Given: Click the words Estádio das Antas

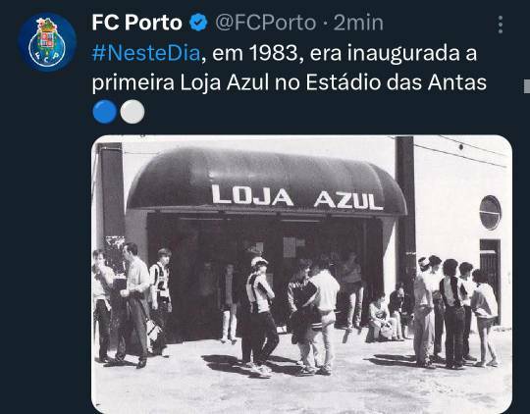Looking at the screenshot, I should 397,82.
